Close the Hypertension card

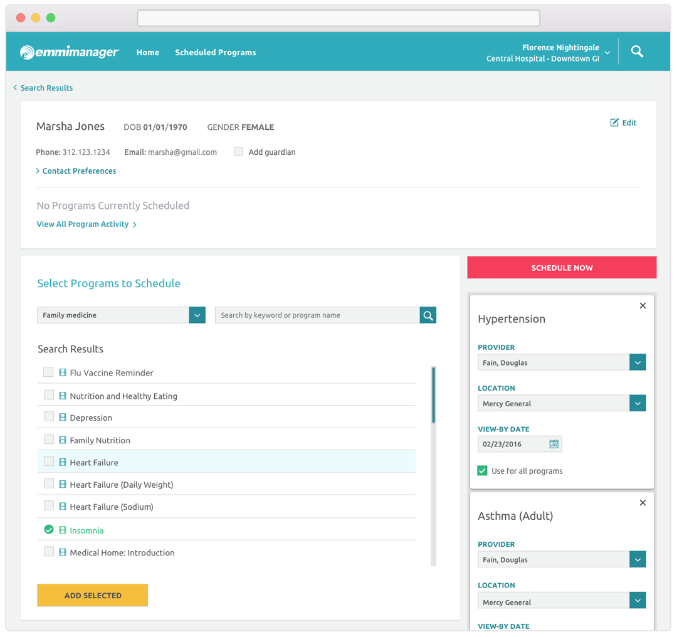[643, 306]
